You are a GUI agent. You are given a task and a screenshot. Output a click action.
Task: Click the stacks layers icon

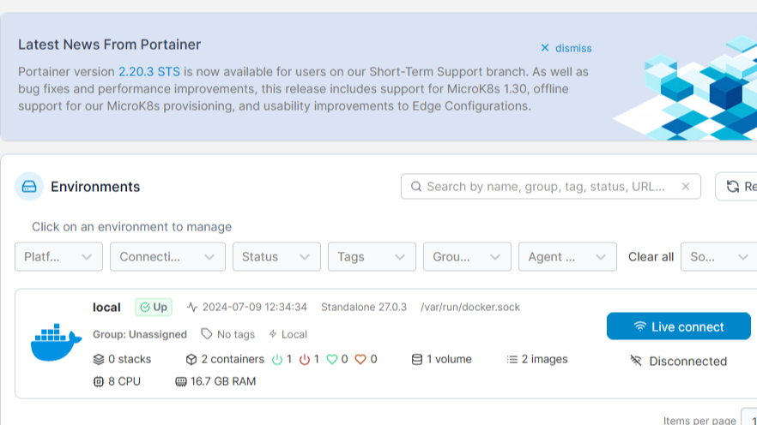click(x=99, y=360)
